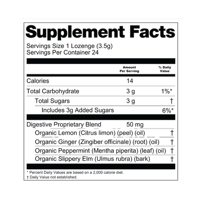Click the % Daily Value column header

(x=165, y=69)
